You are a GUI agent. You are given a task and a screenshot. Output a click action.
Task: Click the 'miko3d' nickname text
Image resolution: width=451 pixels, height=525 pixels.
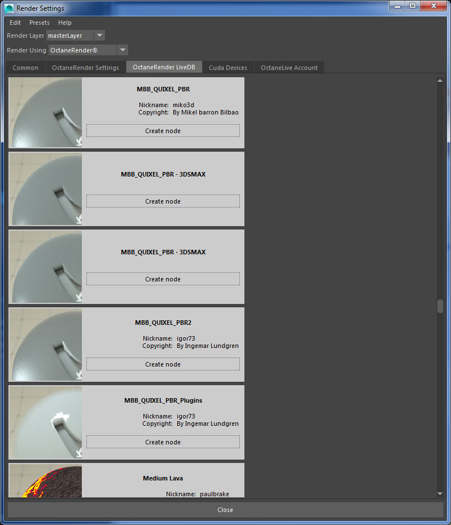click(x=183, y=105)
